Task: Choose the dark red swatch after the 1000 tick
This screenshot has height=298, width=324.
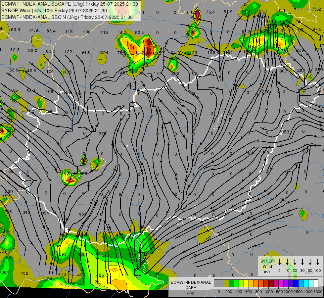Action: click(x=271, y=283)
